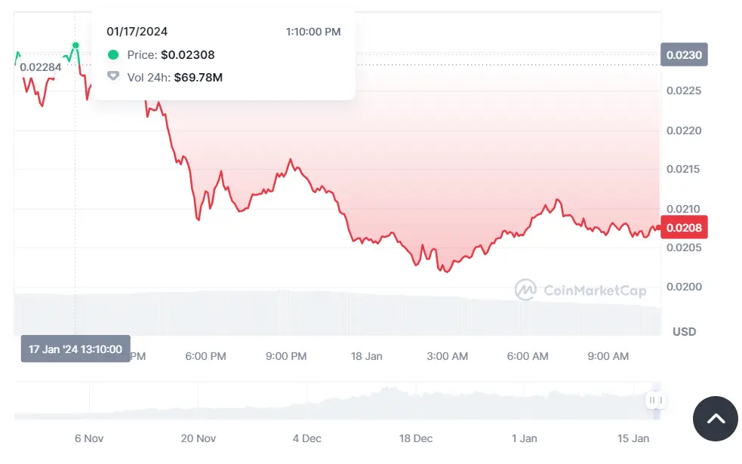Click the right range handle in navigator

[660, 400]
